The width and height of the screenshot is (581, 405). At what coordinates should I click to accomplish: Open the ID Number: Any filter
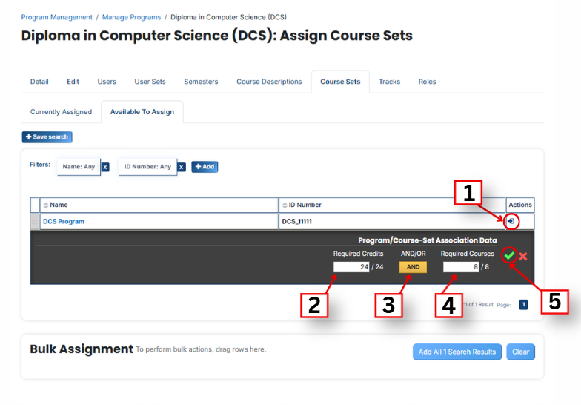[147, 167]
